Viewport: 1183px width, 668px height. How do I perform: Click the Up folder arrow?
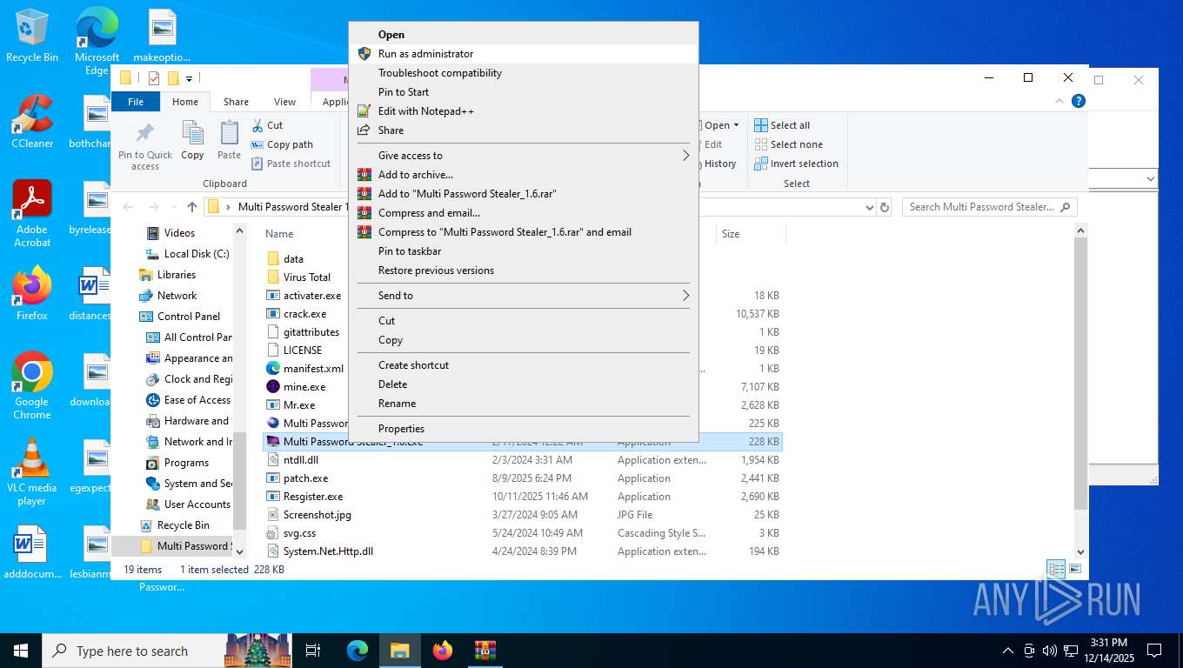[x=192, y=207]
